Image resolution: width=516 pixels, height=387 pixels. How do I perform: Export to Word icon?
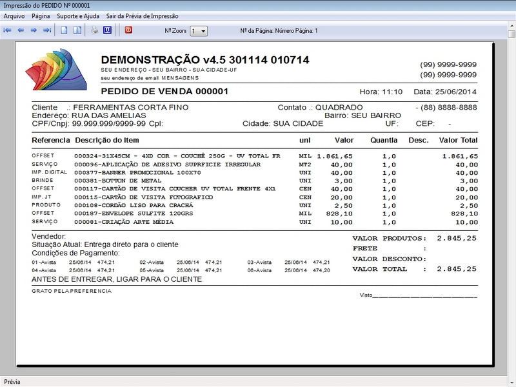[x=107, y=30]
